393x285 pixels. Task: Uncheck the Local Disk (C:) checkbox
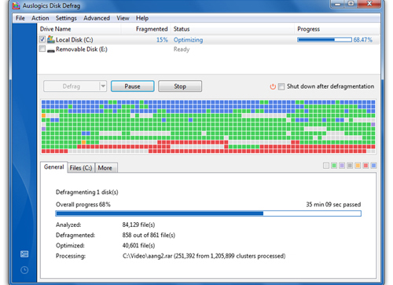[42, 39]
